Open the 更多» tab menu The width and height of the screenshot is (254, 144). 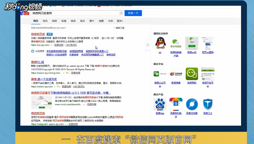(120, 21)
